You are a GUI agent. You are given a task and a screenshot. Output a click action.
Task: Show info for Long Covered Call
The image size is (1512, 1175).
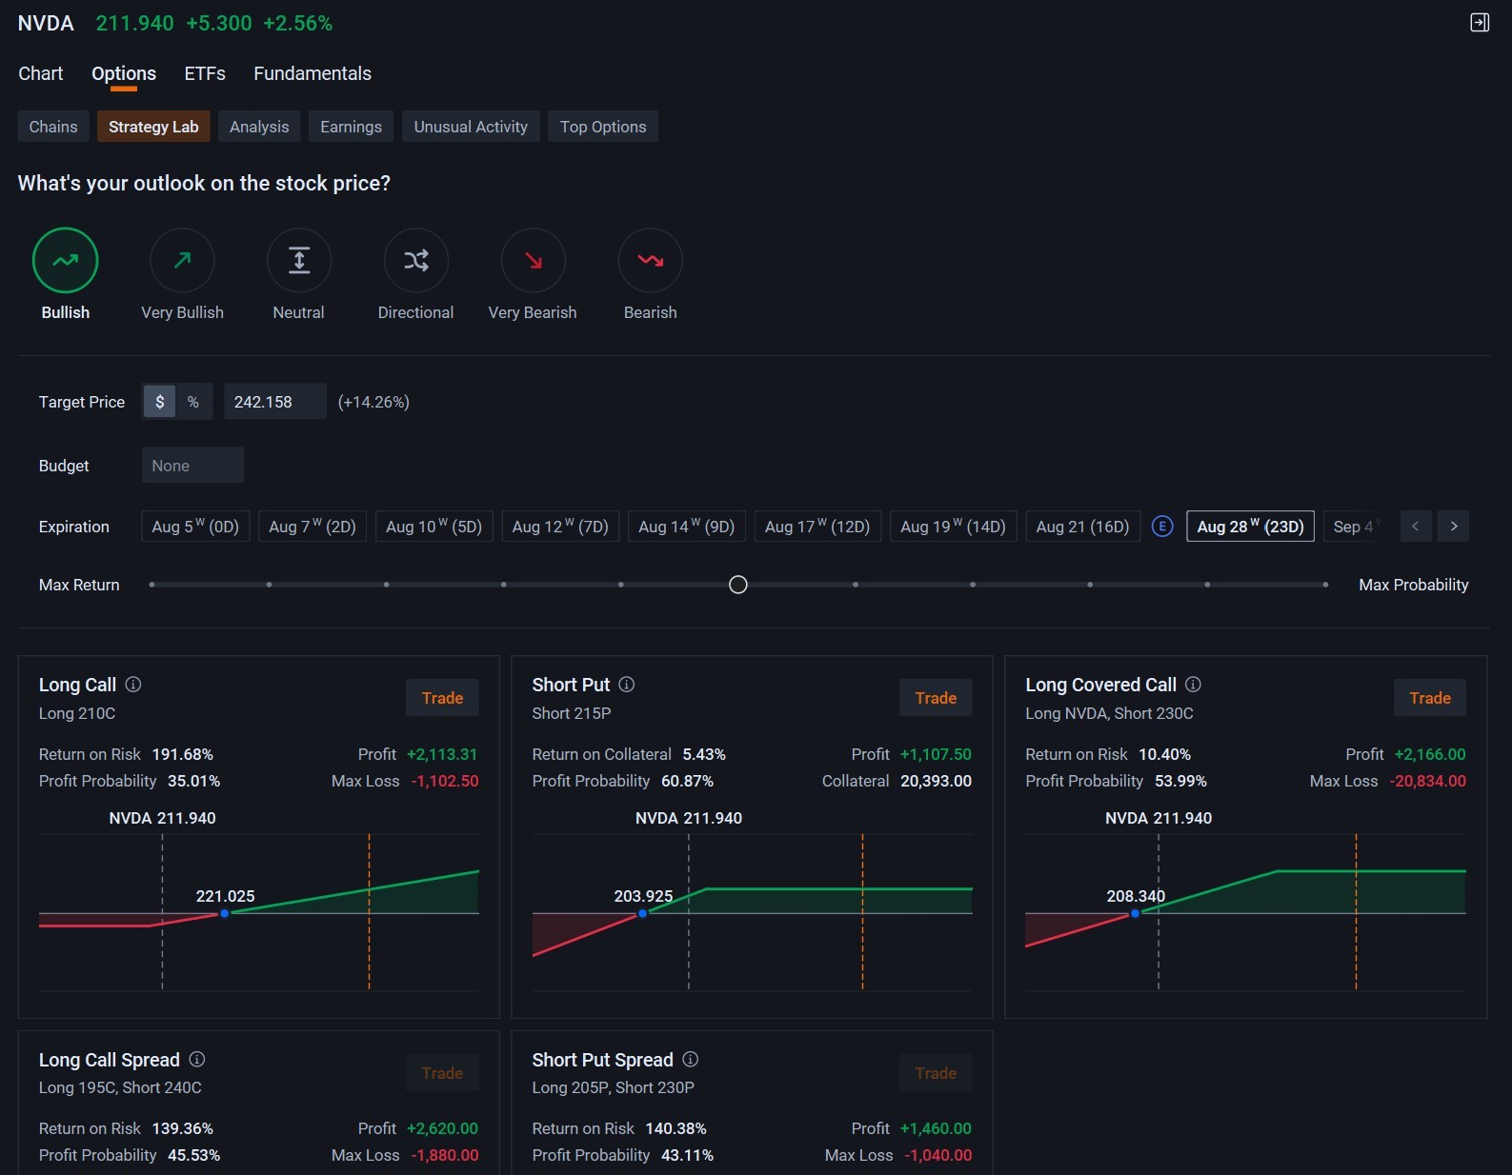pos(1193,684)
